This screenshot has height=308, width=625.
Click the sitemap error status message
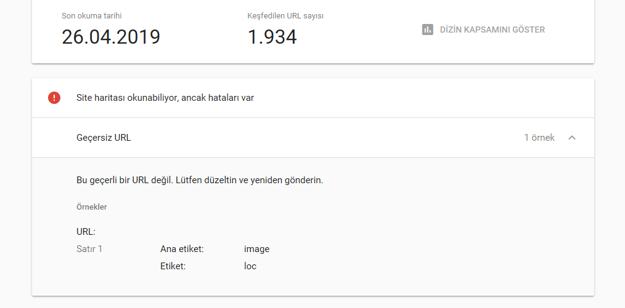(165, 98)
